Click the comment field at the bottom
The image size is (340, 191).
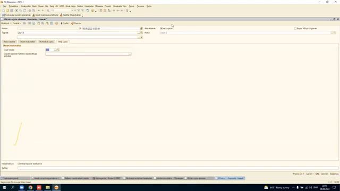pyautogui.click(x=178, y=168)
